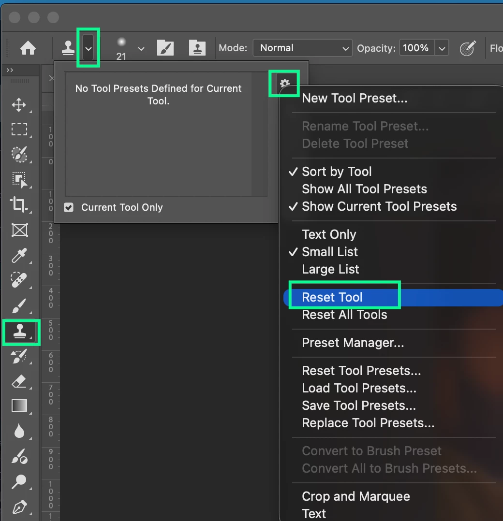Image resolution: width=503 pixels, height=521 pixels.
Task: Go to the Home screen icon
Action: click(x=28, y=48)
